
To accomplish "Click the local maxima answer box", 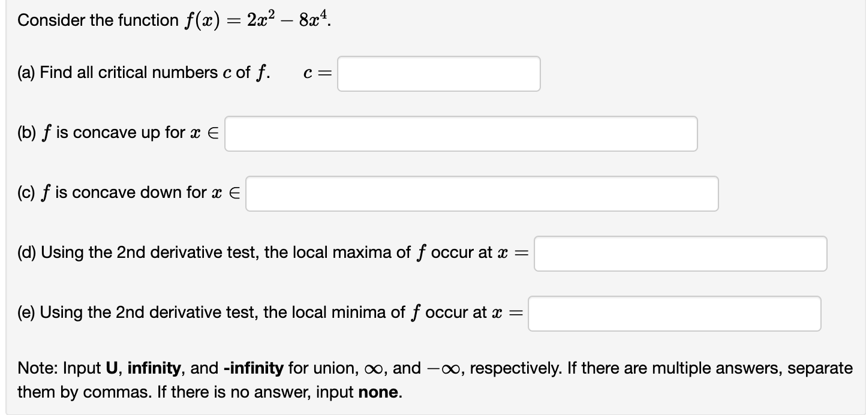I will point(679,254).
